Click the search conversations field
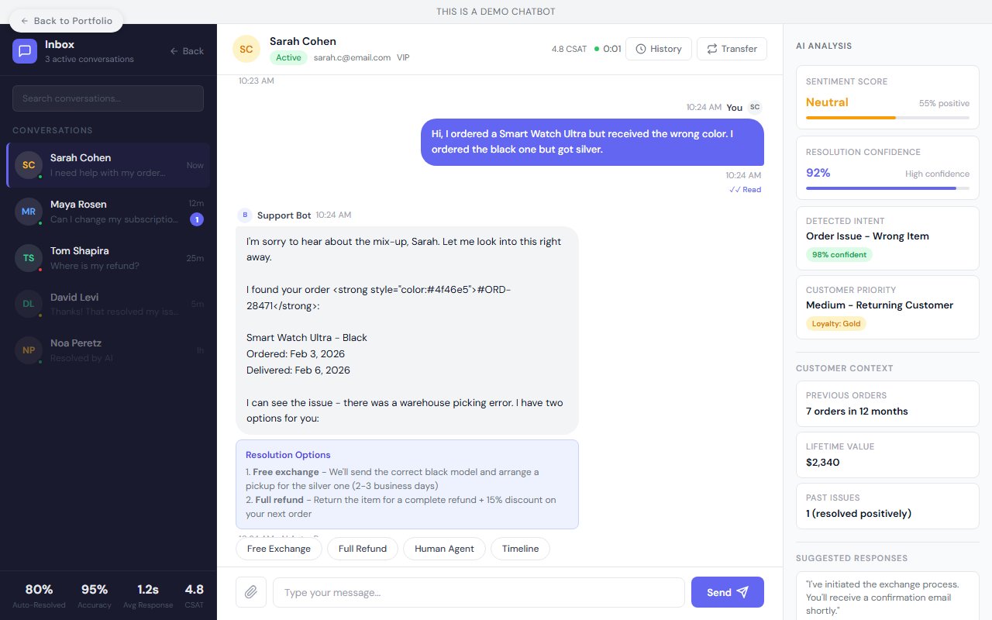Image resolution: width=992 pixels, height=620 pixels. [108, 98]
